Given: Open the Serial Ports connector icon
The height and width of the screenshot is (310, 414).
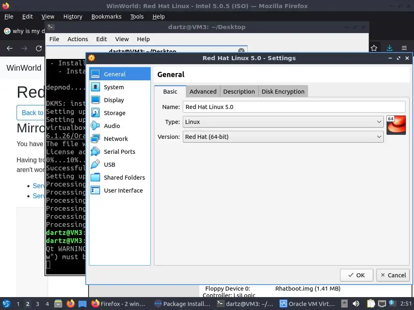Looking at the screenshot, I should (95, 152).
